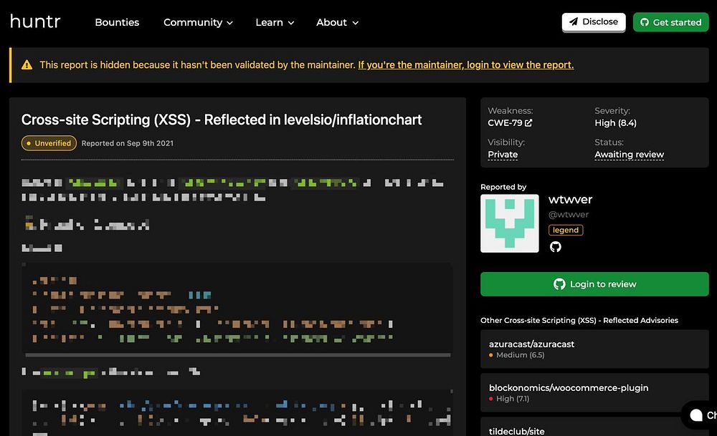Open the wtwver profile name

[x=570, y=200]
